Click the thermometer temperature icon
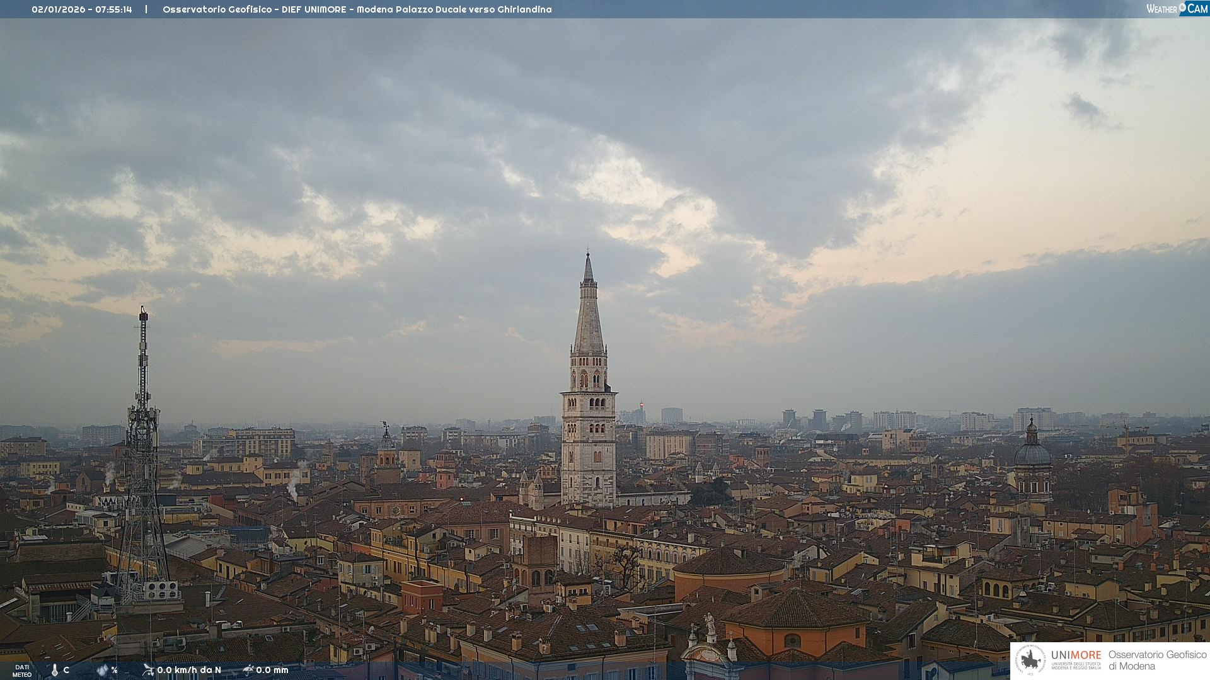The image size is (1210, 680). point(55,670)
